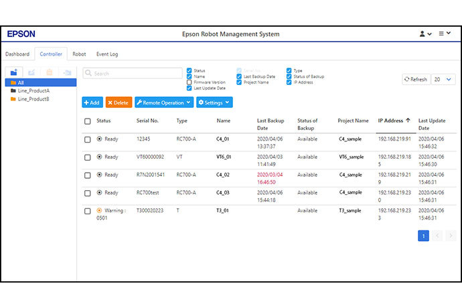Click the IP Address sort arrow

[408, 121]
